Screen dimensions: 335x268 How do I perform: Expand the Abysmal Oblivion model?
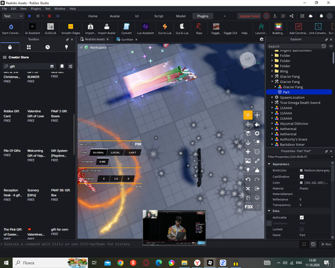[x=272, y=123]
